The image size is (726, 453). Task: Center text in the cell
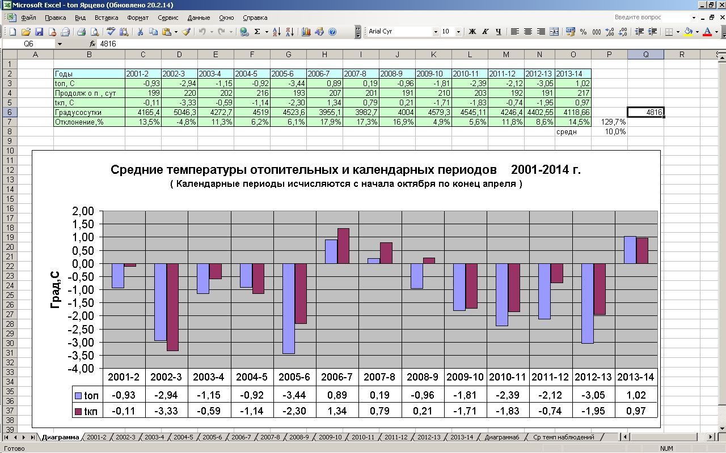528,32
